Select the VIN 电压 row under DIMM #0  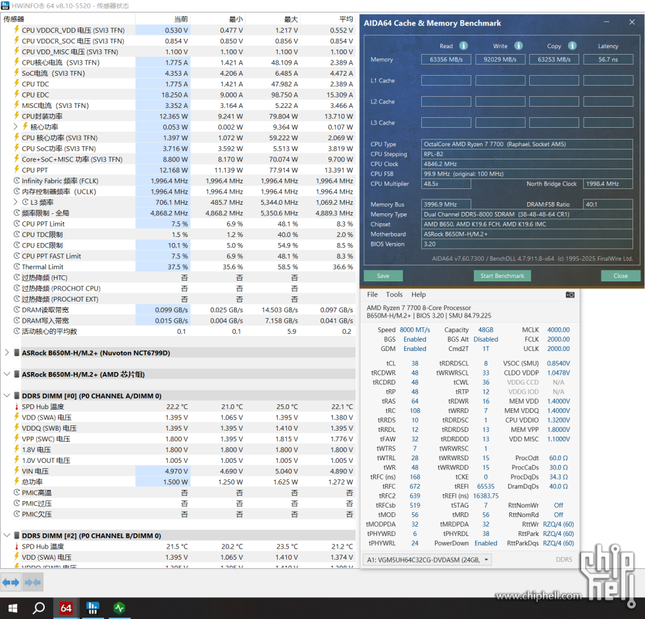pos(178,471)
